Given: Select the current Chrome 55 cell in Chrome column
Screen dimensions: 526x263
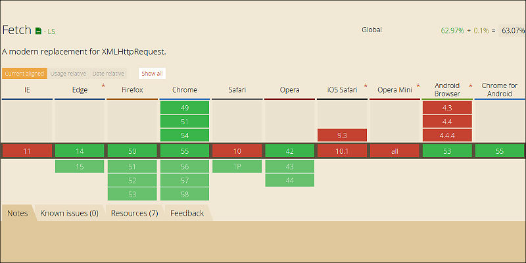Looking at the screenshot, I should click(x=185, y=151).
